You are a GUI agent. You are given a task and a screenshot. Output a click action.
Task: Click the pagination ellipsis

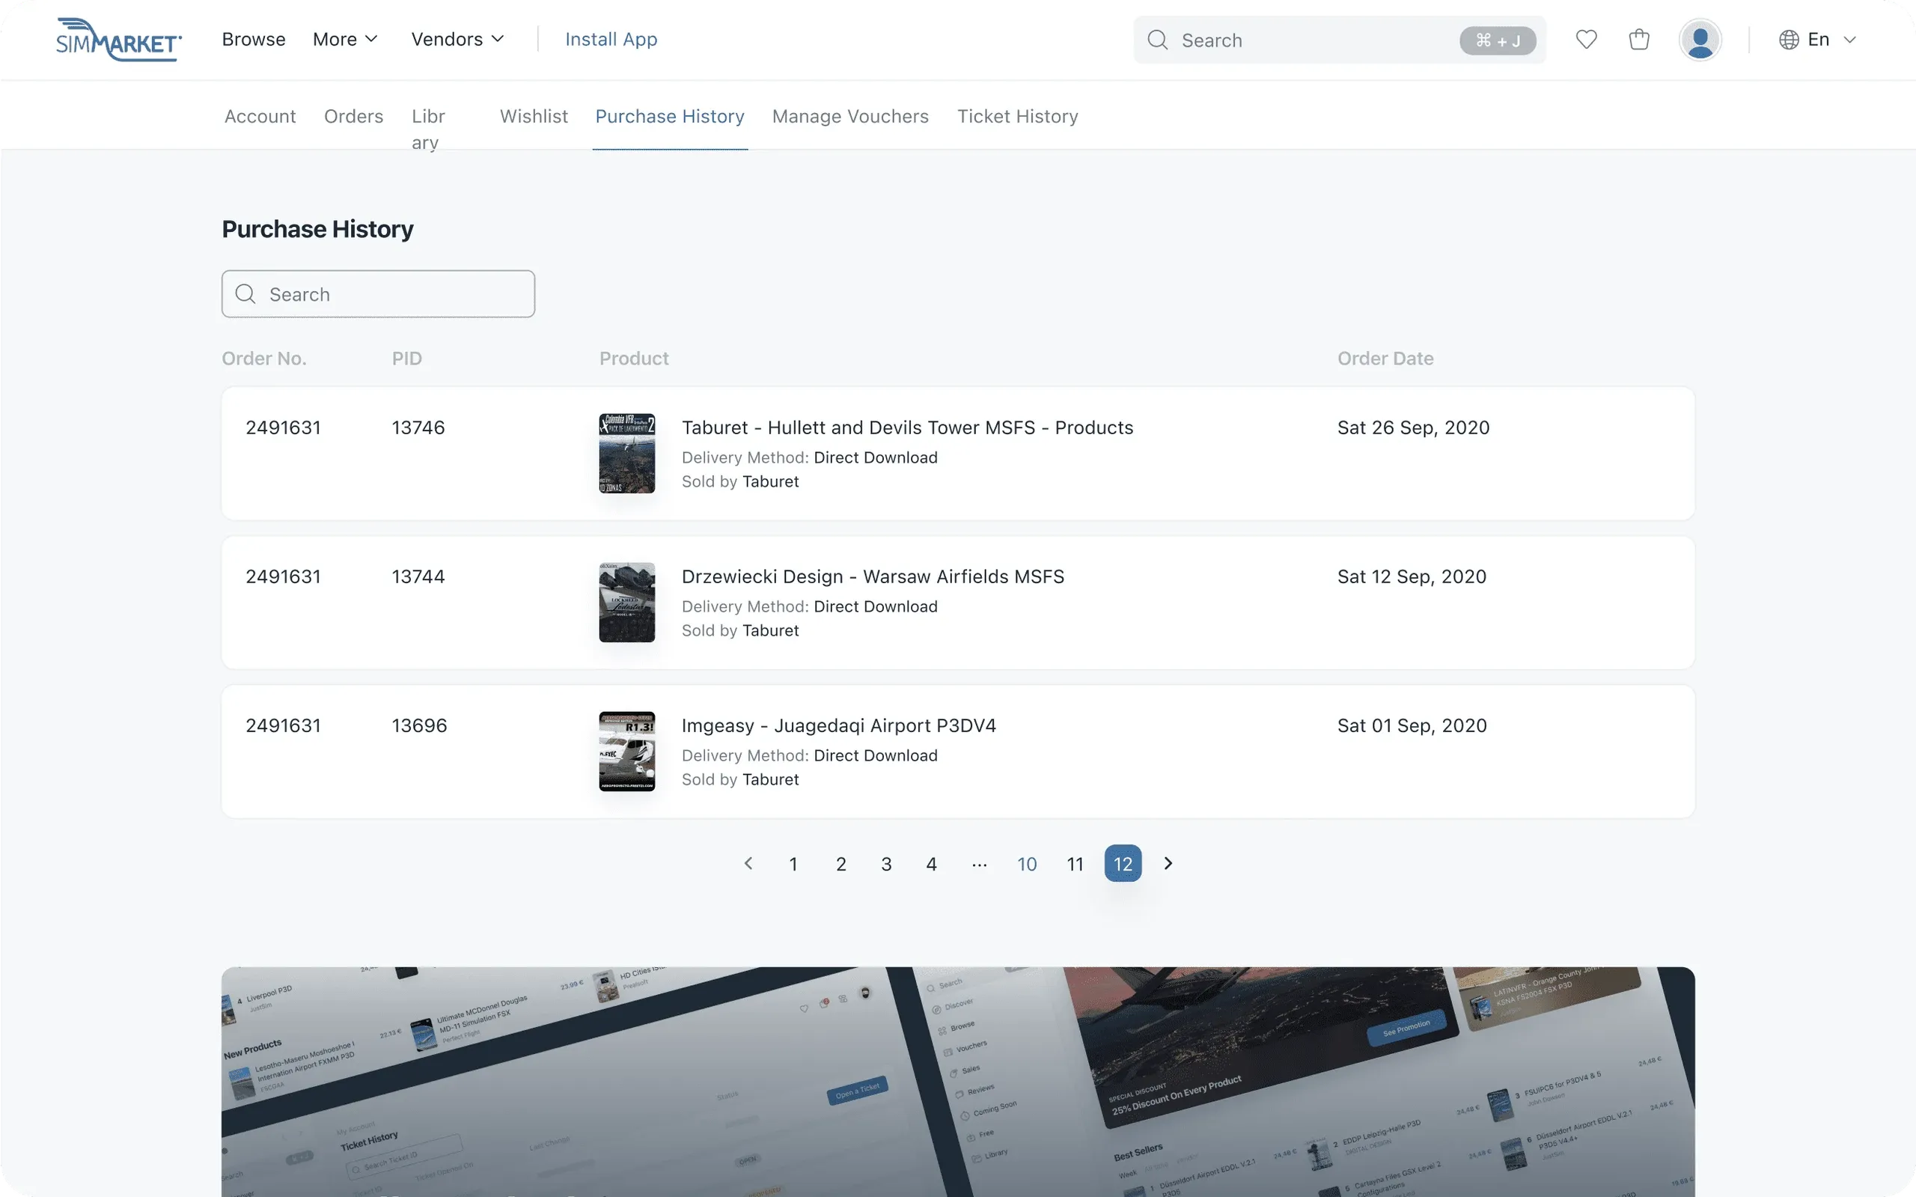click(x=979, y=864)
